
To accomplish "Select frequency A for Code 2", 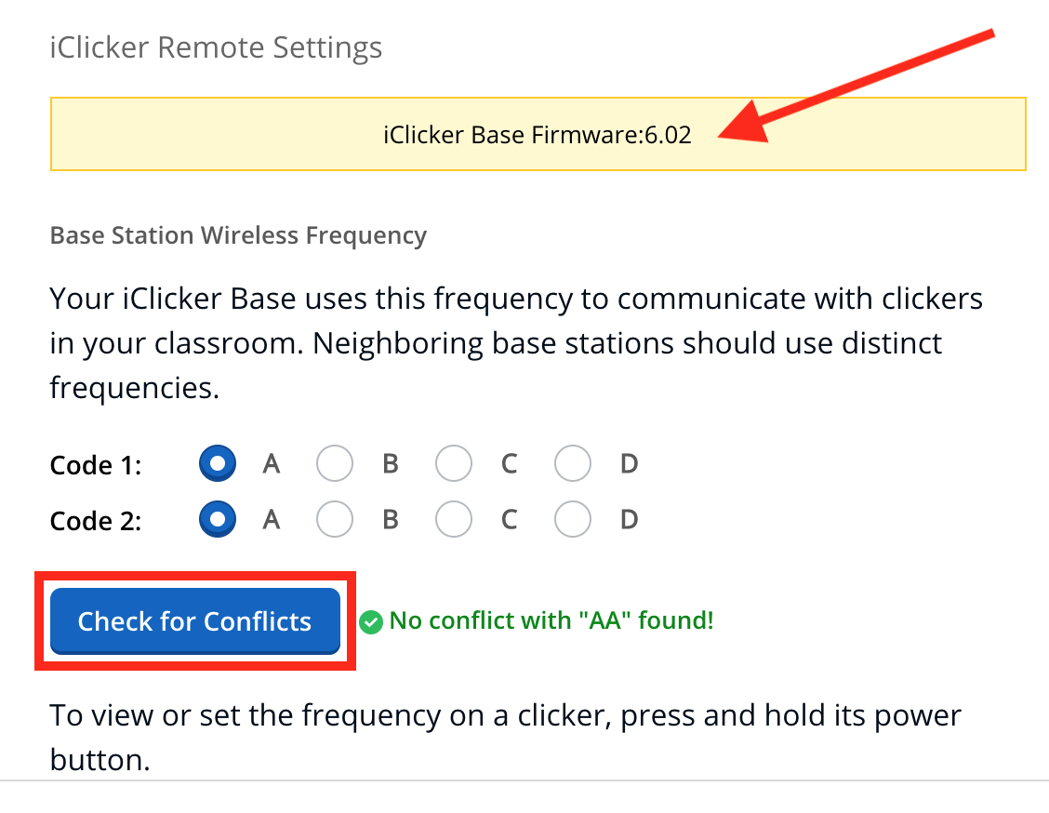I will tap(217, 519).
